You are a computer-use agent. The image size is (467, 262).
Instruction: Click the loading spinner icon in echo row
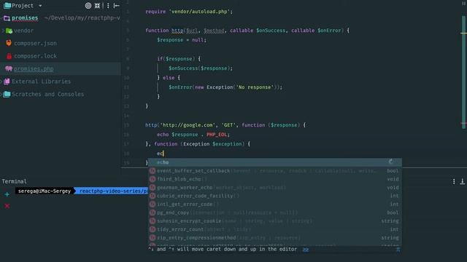tap(391, 162)
